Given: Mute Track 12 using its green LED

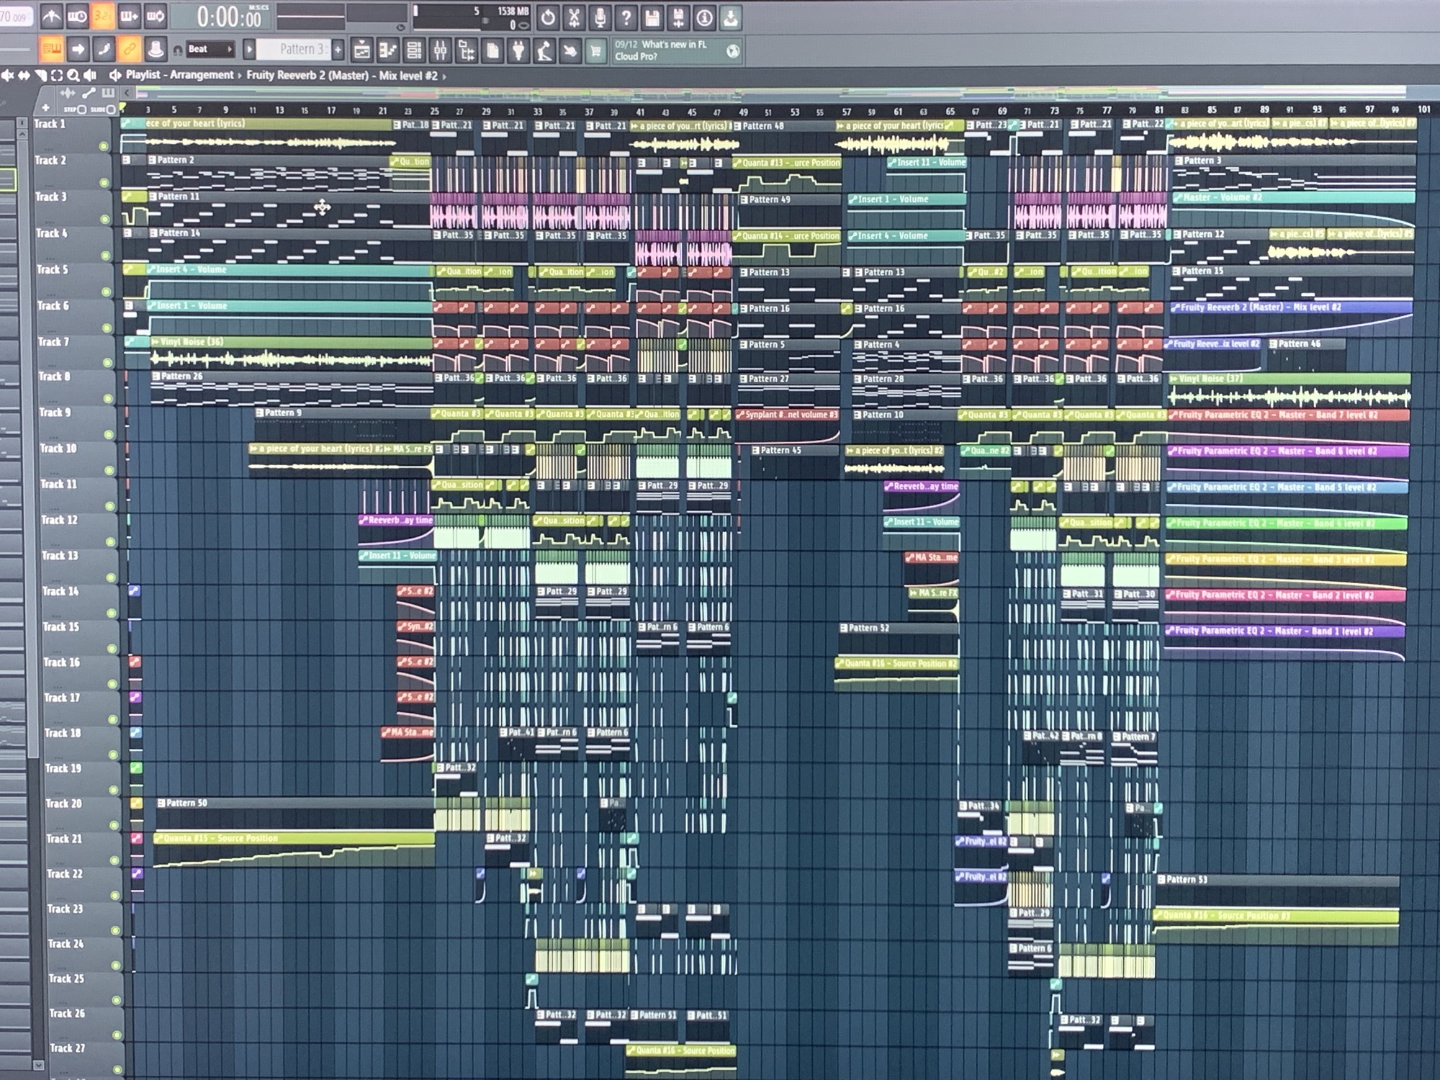Looking at the screenshot, I should [110, 541].
